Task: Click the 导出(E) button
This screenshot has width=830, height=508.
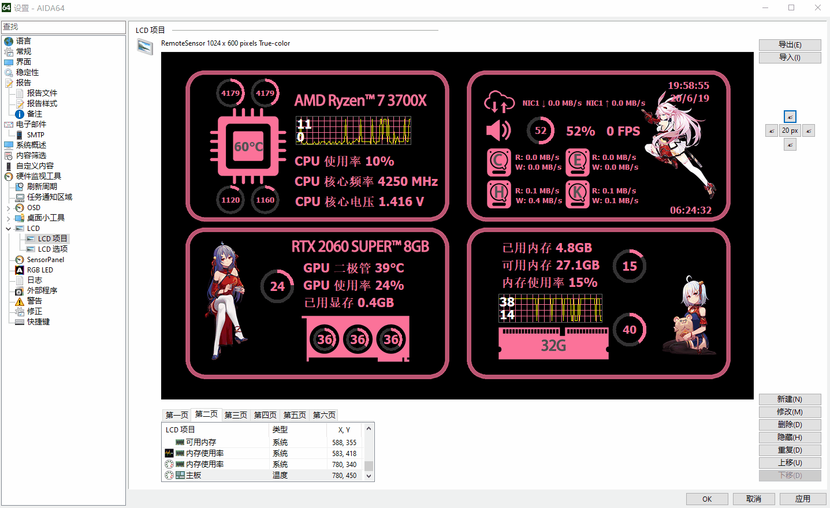Action: coord(790,45)
